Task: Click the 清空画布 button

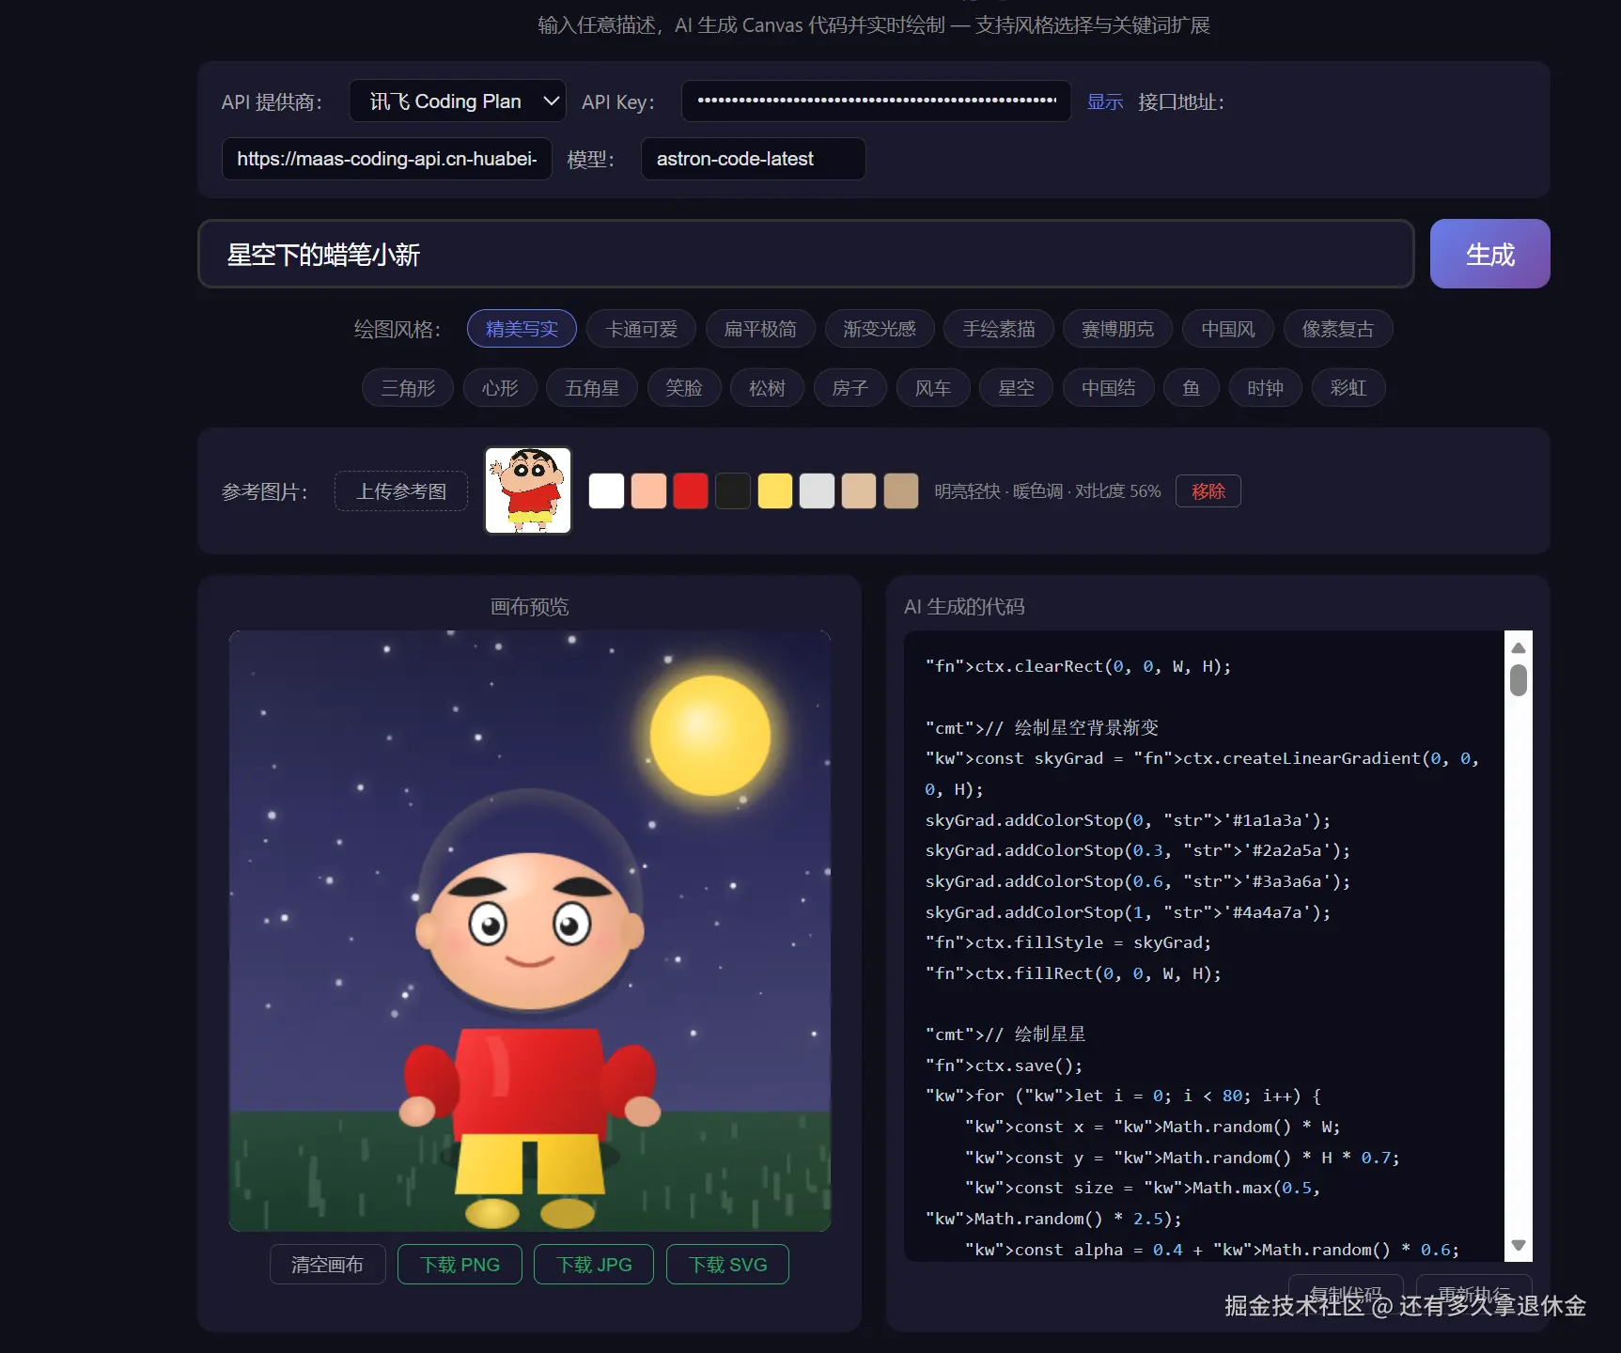Action: click(x=327, y=1265)
